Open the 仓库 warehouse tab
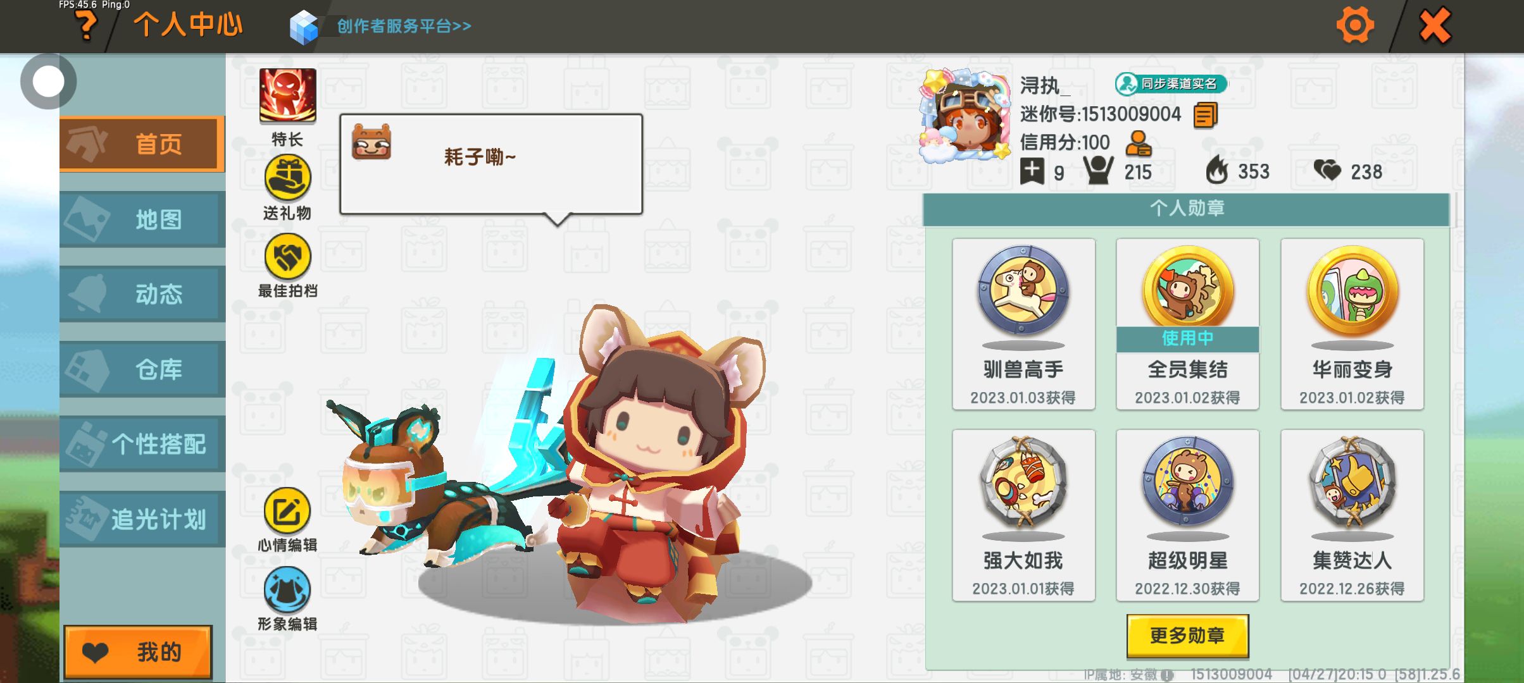 [x=142, y=369]
